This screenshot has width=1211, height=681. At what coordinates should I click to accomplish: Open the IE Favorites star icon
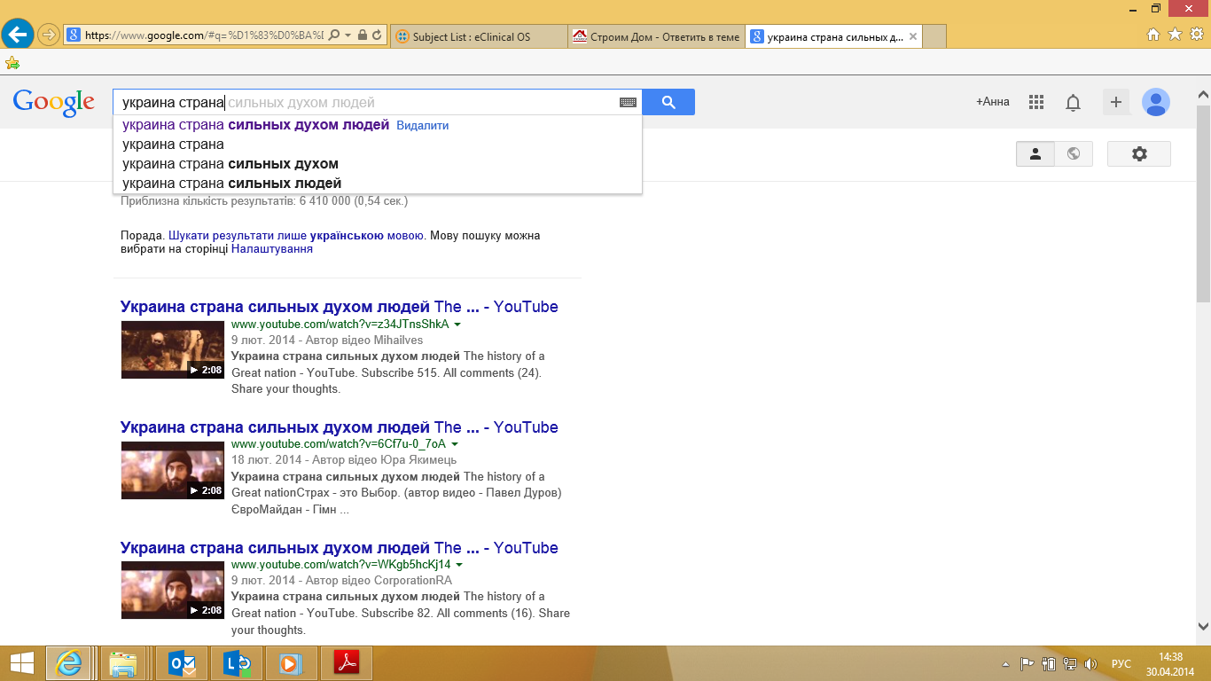tap(1175, 35)
